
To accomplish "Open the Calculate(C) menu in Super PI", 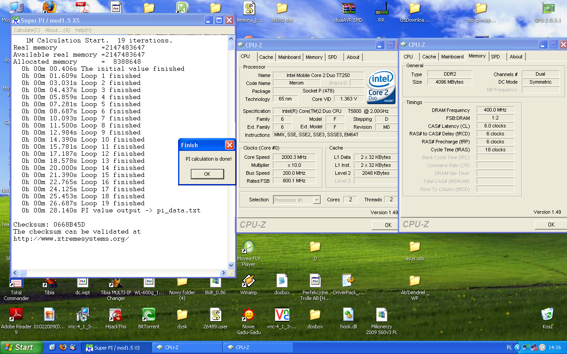I will (x=27, y=30).
